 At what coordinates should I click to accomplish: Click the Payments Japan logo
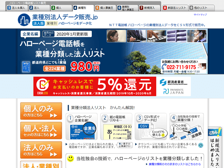pos(173,91)
